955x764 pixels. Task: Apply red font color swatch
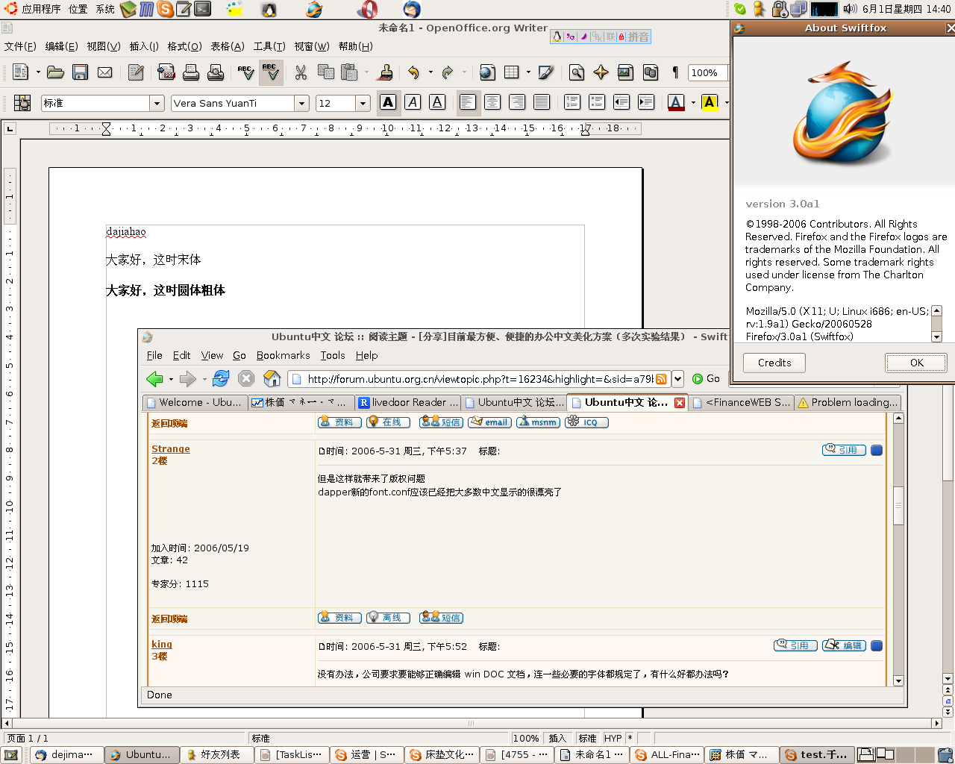pyautogui.click(x=676, y=102)
